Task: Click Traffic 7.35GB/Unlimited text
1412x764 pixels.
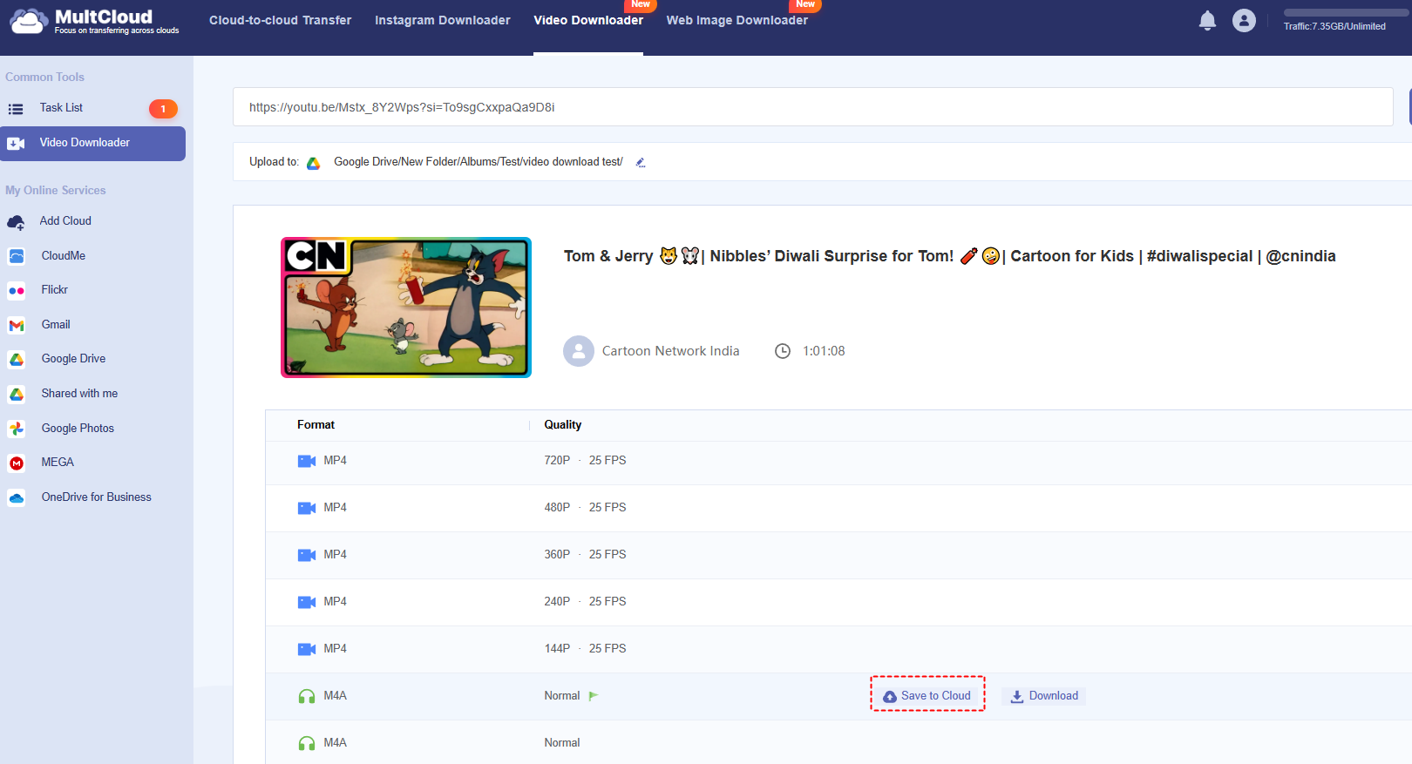Action: [1334, 27]
